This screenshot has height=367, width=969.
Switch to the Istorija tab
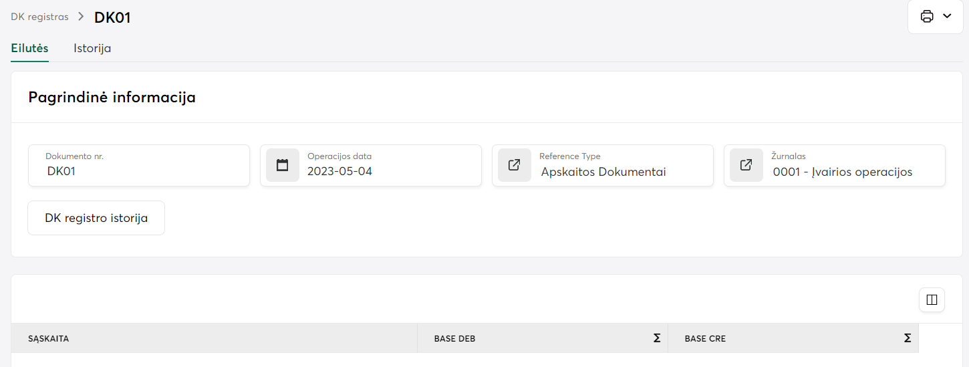92,49
